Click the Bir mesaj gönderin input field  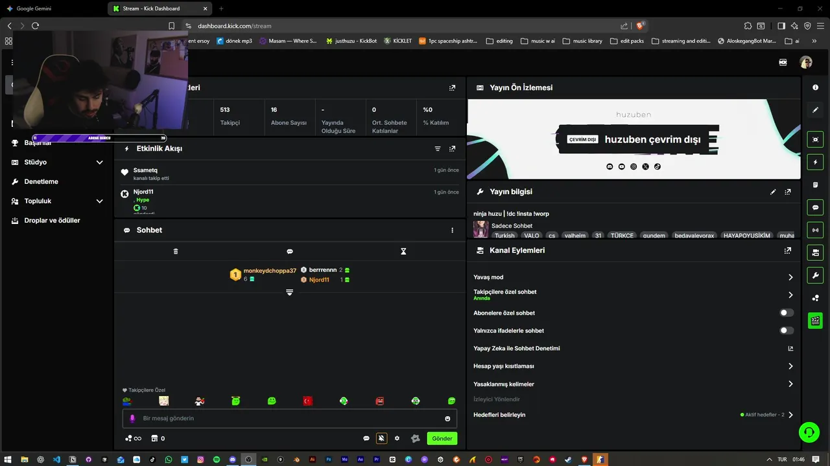pyautogui.click(x=290, y=419)
